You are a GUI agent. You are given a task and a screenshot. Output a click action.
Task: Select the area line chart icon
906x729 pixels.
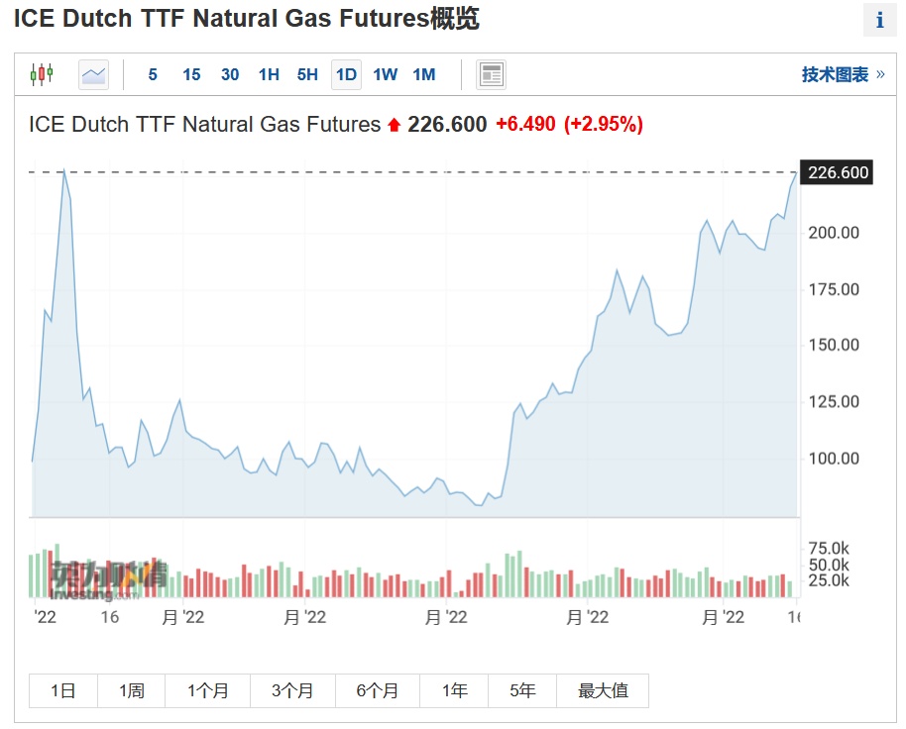tap(93, 74)
